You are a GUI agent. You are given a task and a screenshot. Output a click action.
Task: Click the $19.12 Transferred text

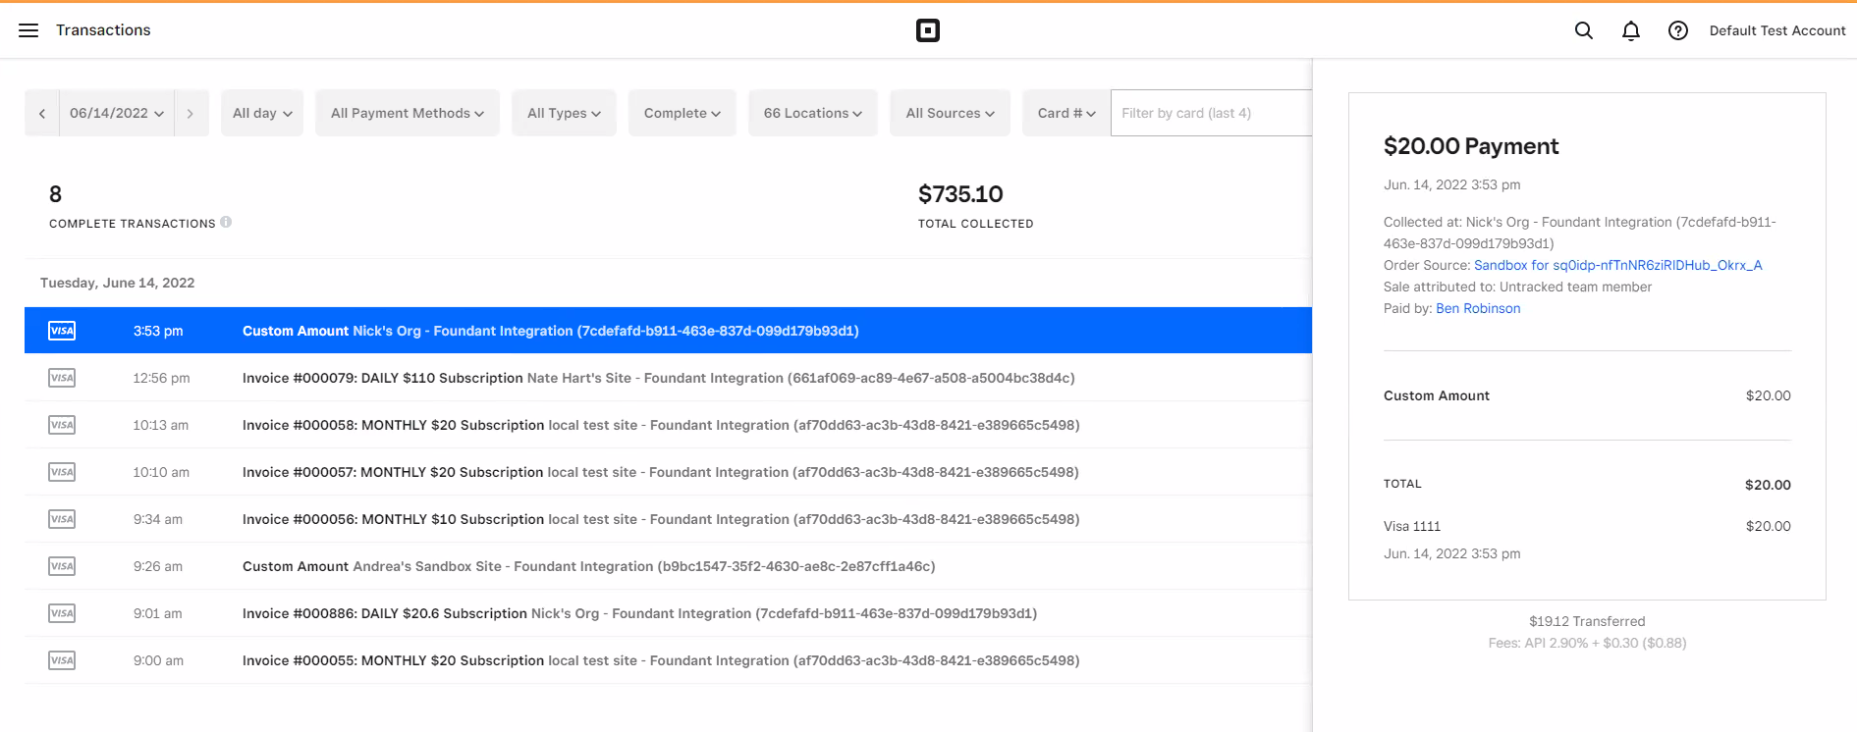pyautogui.click(x=1587, y=621)
